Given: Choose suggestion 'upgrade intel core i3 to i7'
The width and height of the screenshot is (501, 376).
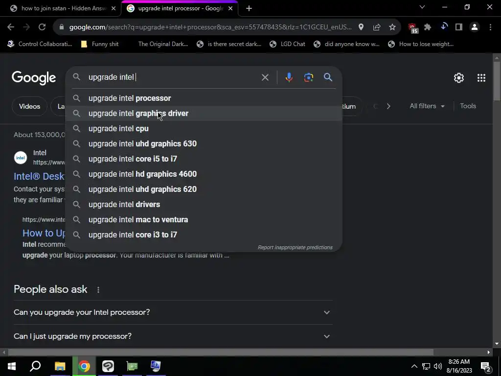Looking at the screenshot, I should click(x=204, y=235).
